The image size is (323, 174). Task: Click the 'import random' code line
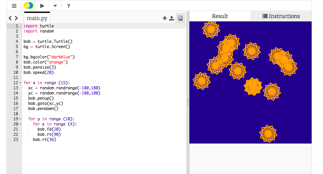(39, 31)
